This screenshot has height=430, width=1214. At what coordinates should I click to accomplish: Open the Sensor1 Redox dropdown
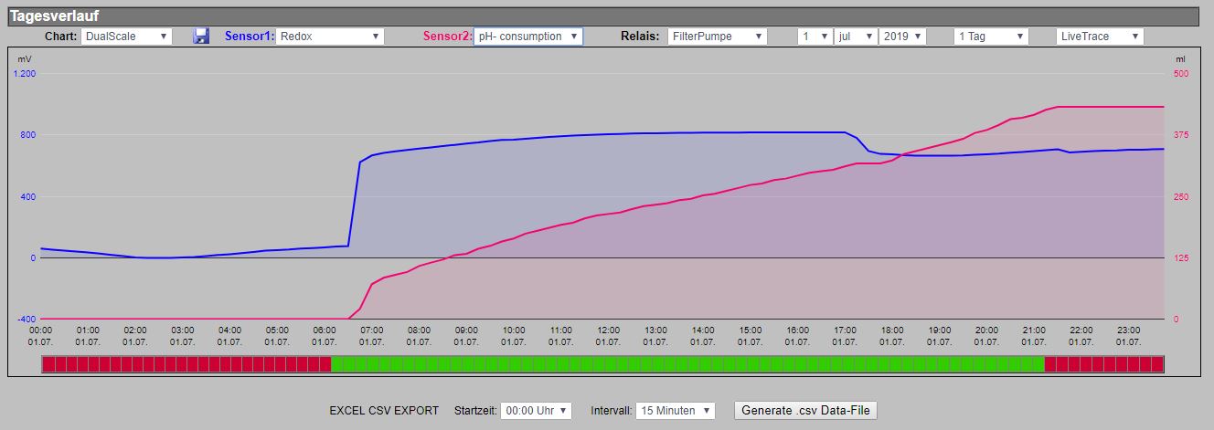(x=329, y=37)
